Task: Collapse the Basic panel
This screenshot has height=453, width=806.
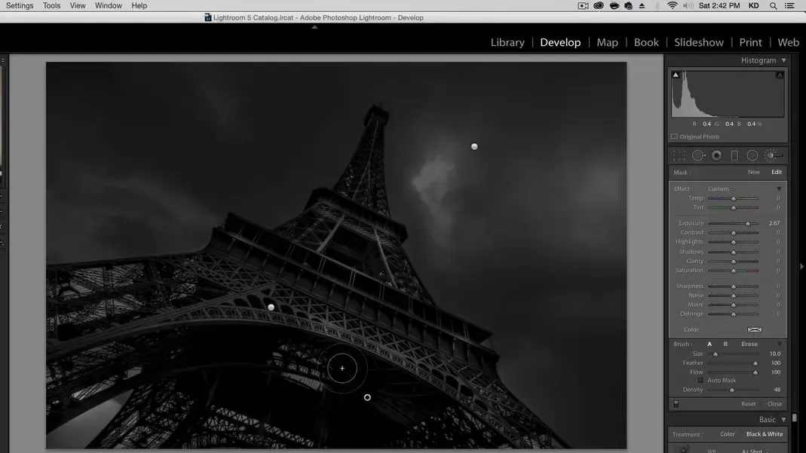Action: (x=783, y=420)
